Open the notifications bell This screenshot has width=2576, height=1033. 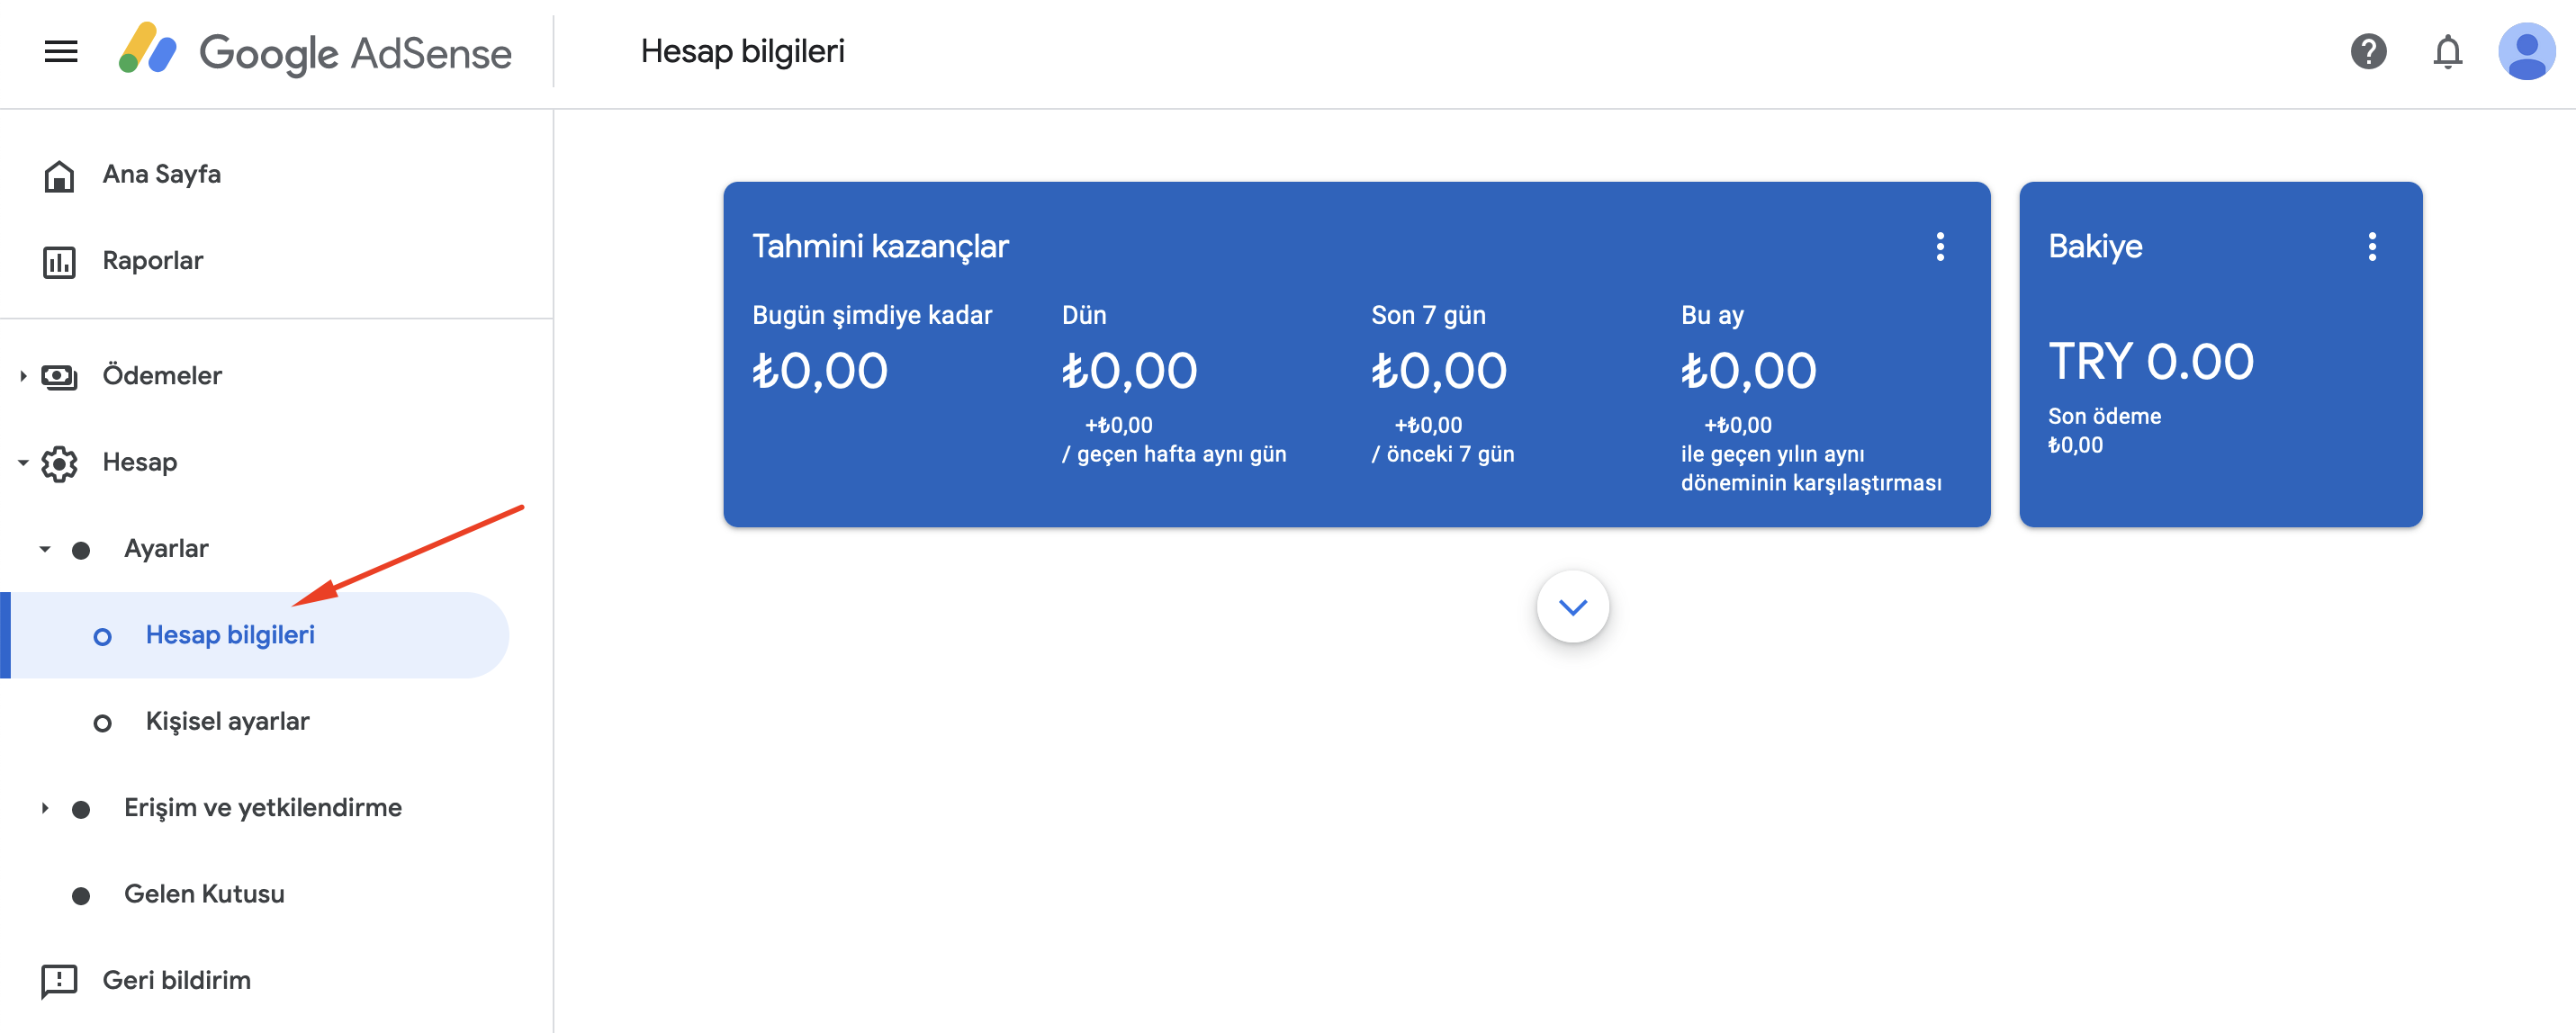click(2447, 51)
